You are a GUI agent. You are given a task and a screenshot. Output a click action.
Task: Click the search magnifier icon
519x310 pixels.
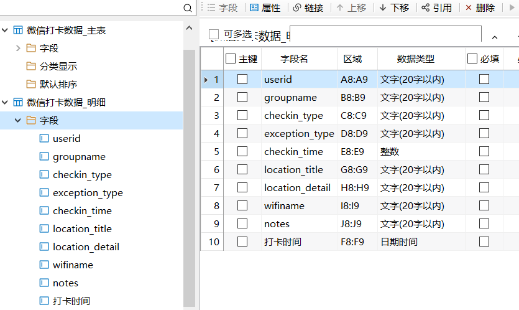click(x=188, y=8)
